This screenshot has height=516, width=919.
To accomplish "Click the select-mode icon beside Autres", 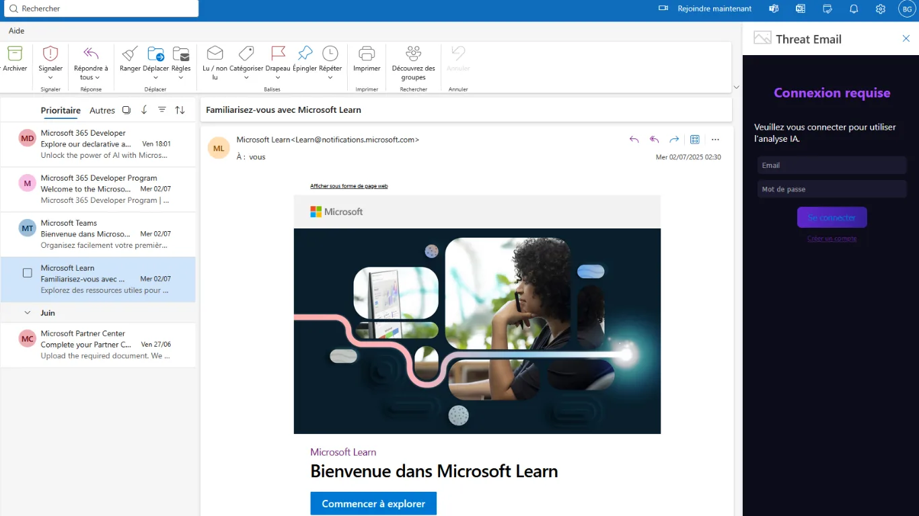I will pyautogui.click(x=126, y=110).
